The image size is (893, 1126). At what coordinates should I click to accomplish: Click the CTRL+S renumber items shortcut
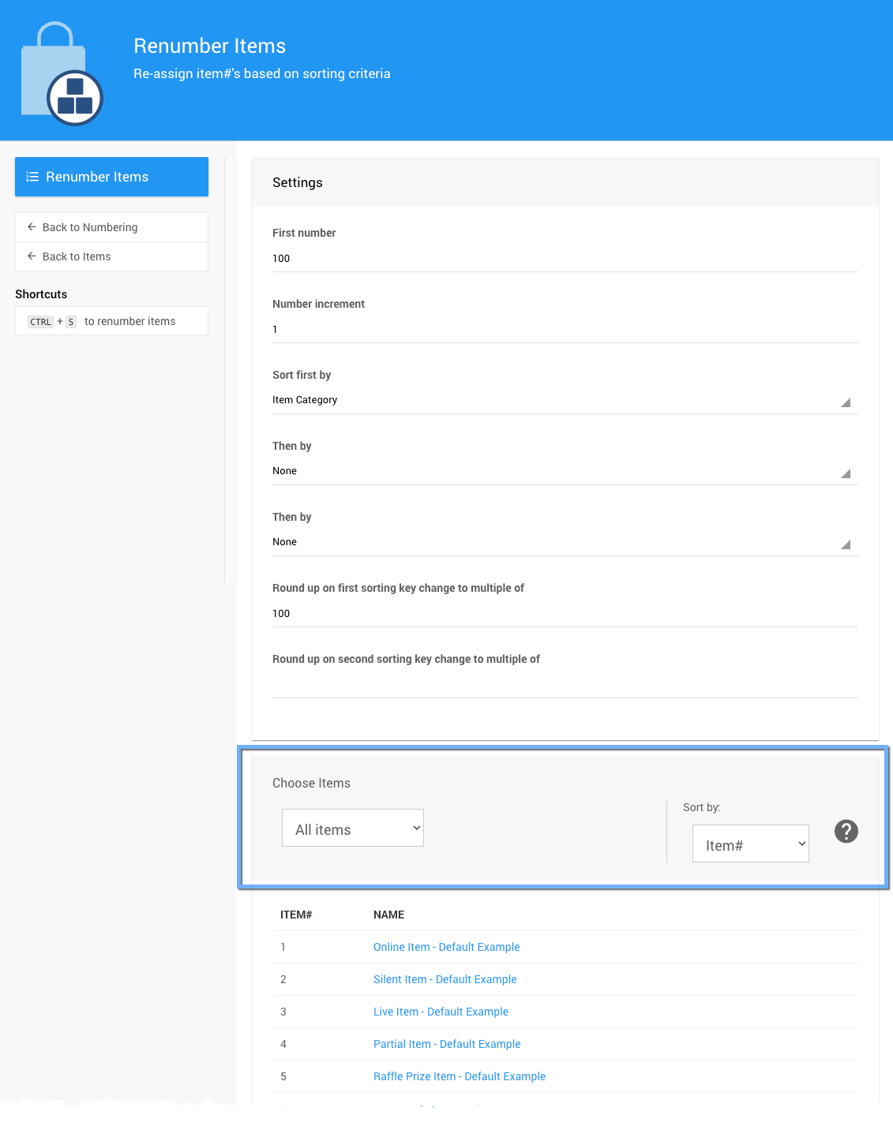point(111,321)
